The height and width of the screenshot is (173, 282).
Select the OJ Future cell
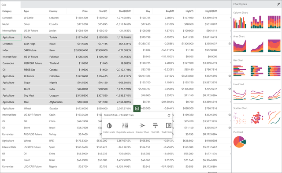click(x=29, y=76)
